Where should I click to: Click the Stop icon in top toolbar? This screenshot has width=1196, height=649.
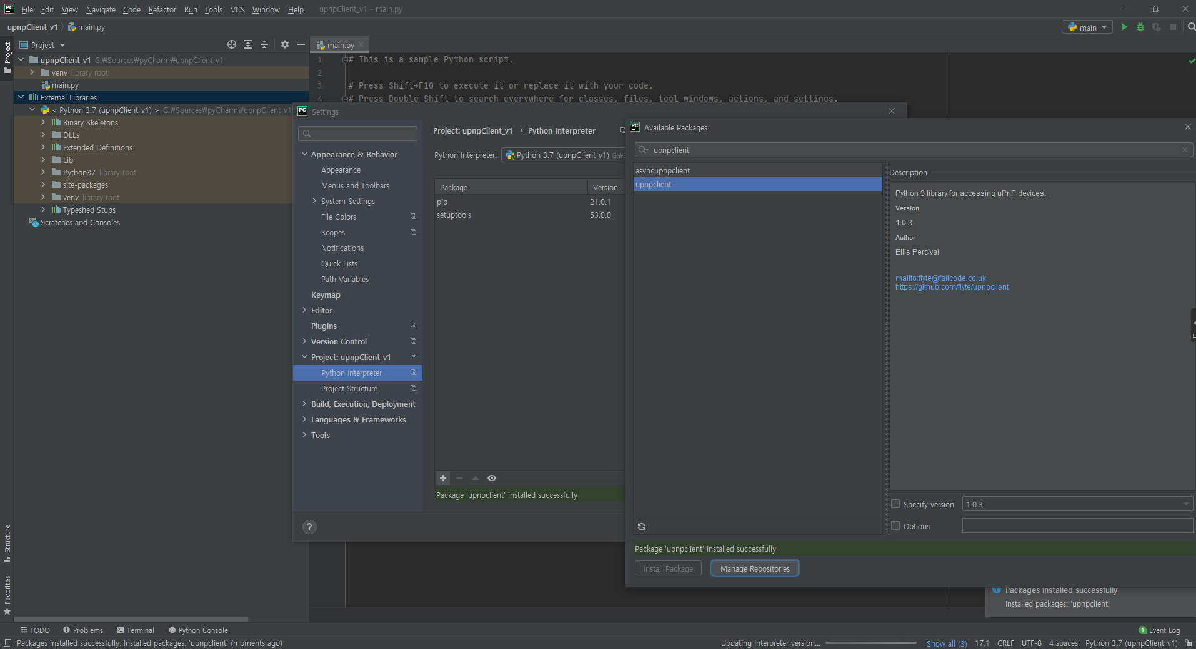(x=1173, y=27)
